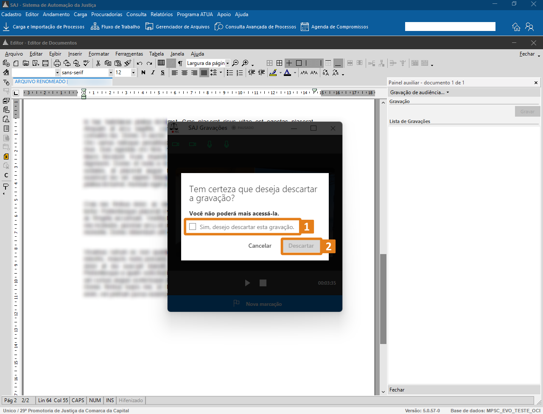
Task: Open the font name sans-serif dropdown
Action: [x=111, y=73]
